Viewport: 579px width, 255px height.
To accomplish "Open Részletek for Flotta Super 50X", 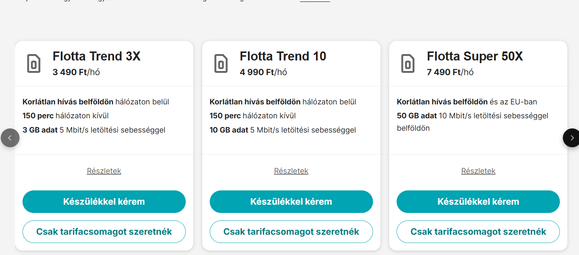I will click(478, 171).
